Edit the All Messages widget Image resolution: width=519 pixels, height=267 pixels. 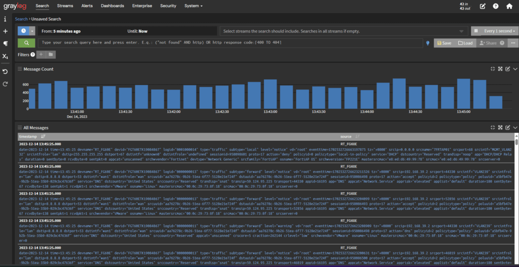[507, 127]
